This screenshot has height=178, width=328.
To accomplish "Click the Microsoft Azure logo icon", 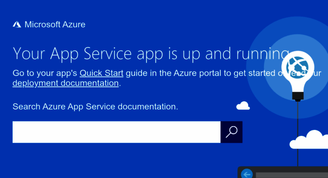I will [17, 24].
